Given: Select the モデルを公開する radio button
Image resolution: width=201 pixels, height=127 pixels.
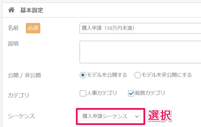Looking at the screenshot, I should [x=83, y=75].
